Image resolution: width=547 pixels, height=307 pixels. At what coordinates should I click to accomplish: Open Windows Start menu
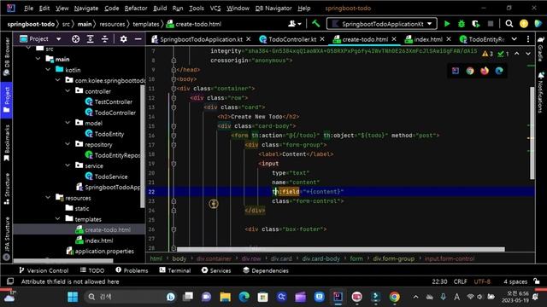click(x=73, y=297)
